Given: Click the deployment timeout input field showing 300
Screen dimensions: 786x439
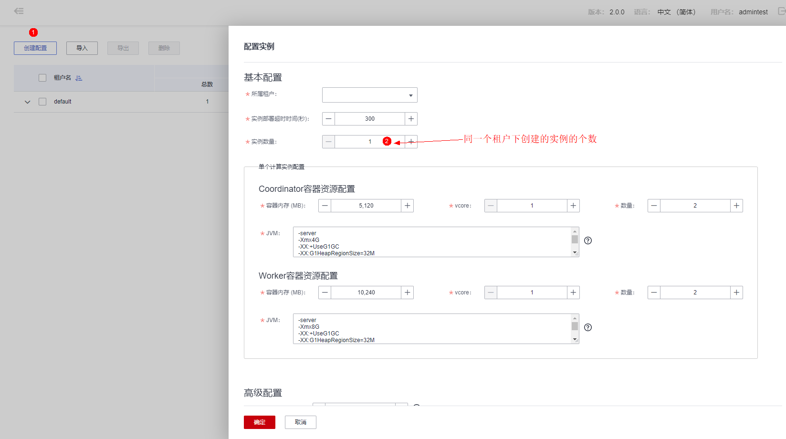Looking at the screenshot, I should point(370,119).
